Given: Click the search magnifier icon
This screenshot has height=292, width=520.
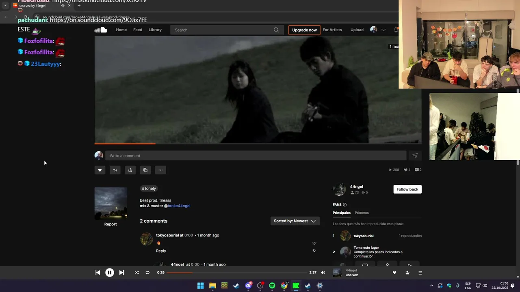Looking at the screenshot, I should [x=276, y=30].
